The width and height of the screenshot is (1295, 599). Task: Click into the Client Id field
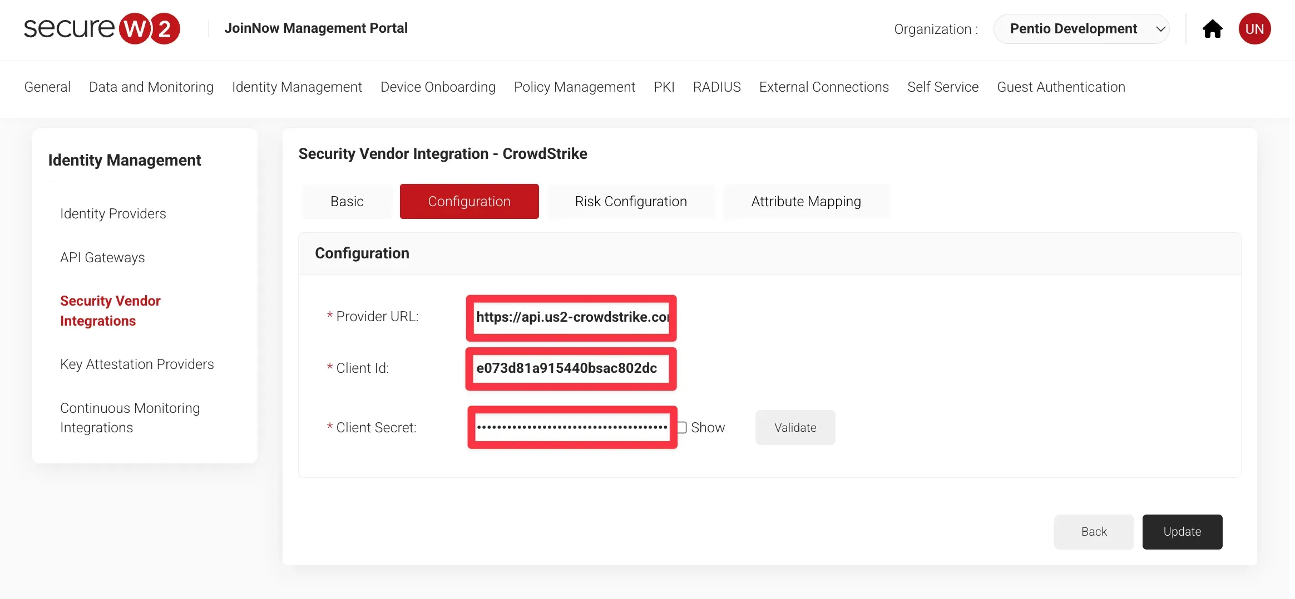(x=571, y=368)
